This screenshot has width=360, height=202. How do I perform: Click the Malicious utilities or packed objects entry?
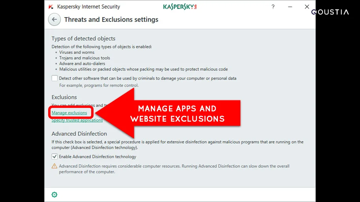coord(144,69)
